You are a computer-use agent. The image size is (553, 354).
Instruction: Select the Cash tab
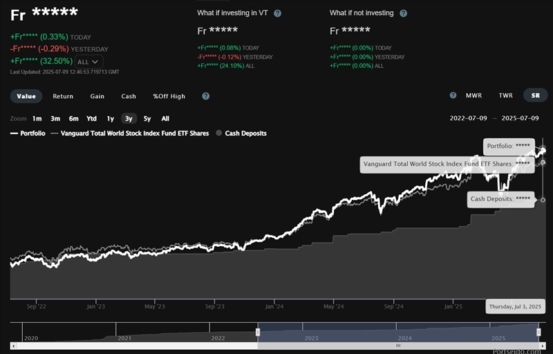[129, 96]
